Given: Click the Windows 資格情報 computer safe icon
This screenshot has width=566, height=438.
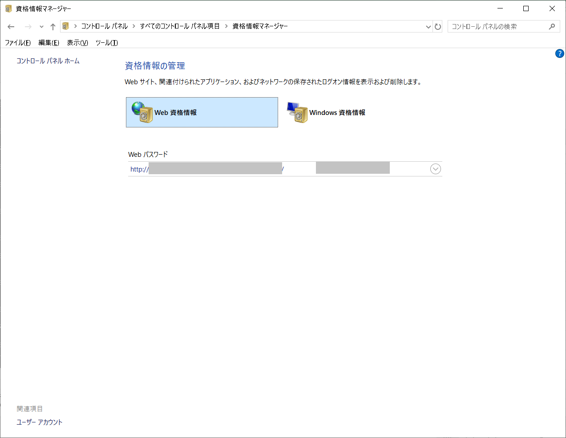Looking at the screenshot, I should tap(297, 112).
